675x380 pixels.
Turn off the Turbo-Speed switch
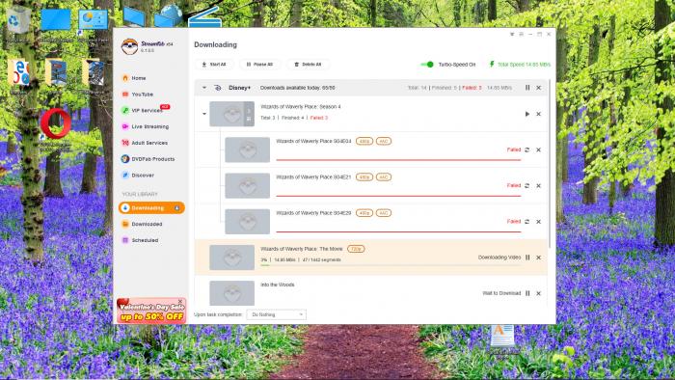tap(427, 64)
